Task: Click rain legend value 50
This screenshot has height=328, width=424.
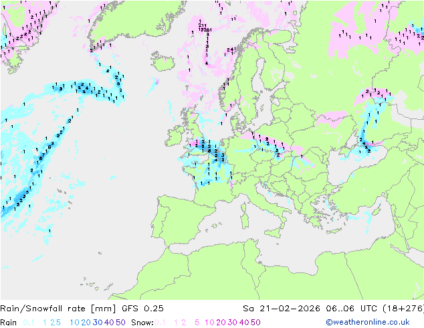Action: [x=120, y=323]
